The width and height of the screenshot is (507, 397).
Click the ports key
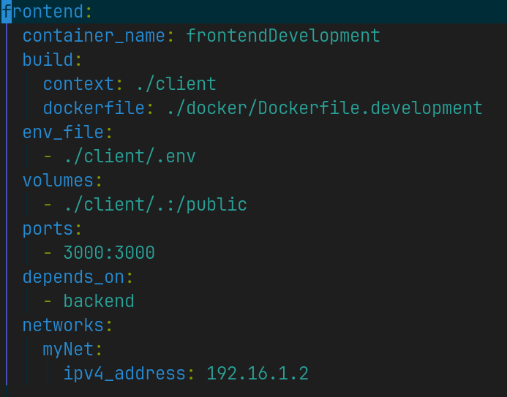[48, 229]
